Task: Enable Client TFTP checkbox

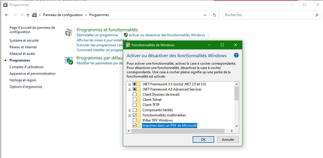Action: 134,105
